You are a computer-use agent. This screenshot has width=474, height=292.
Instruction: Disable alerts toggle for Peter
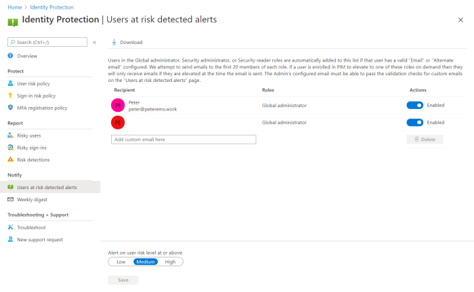pos(414,105)
